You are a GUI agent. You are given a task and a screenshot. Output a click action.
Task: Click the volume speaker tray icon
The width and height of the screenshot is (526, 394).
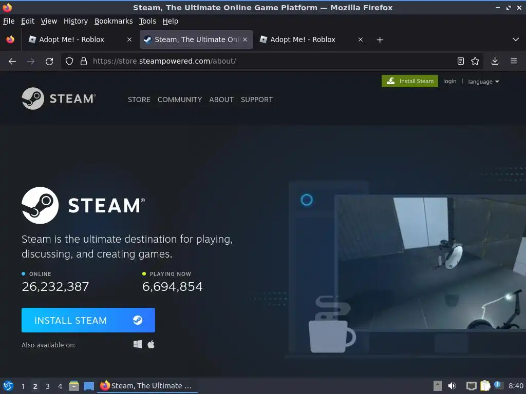pos(452,386)
